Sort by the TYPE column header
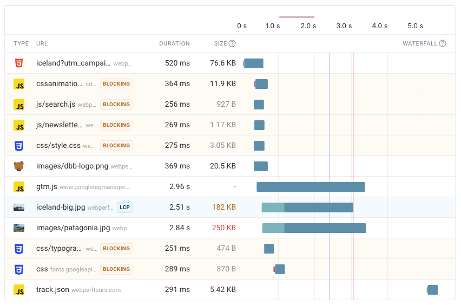 coord(21,43)
